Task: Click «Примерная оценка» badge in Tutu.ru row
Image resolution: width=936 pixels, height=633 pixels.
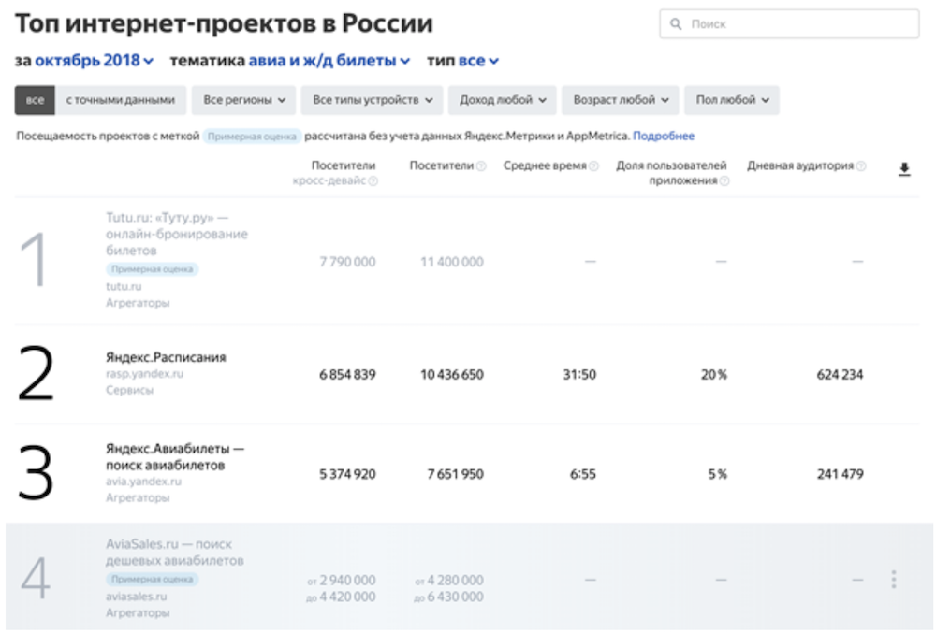Action: [153, 269]
